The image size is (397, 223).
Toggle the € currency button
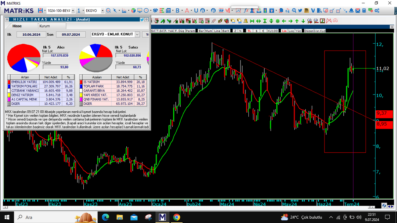[x=263, y=31]
